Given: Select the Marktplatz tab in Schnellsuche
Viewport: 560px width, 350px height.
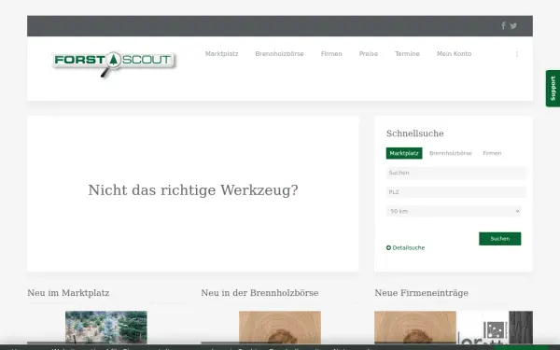Looking at the screenshot, I should pos(404,153).
